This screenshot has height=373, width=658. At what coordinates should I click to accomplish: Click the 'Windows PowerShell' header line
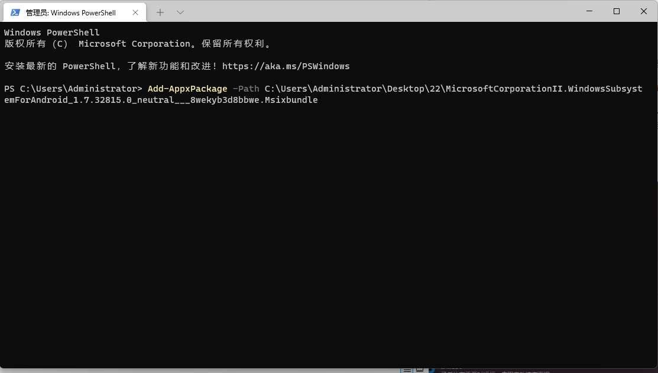52,33
